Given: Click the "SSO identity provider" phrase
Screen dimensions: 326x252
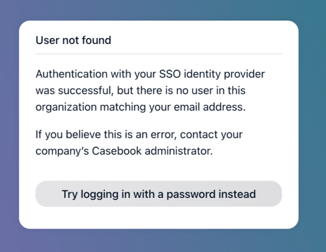Looking at the screenshot, I should point(212,75).
